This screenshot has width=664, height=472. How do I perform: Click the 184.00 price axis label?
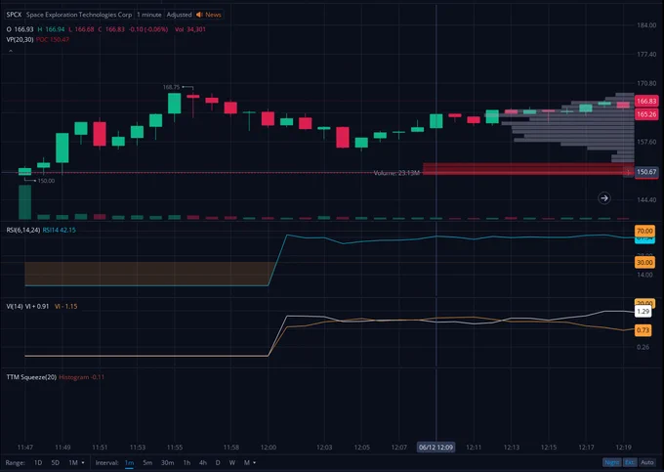click(x=646, y=25)
